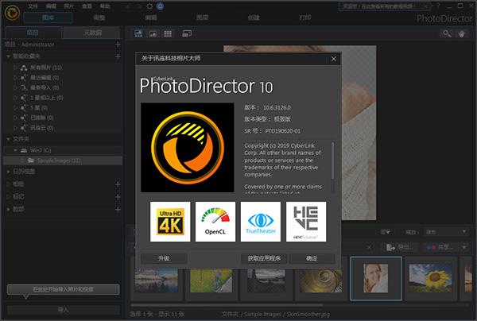
Task: Switch to the 元数据 tab
Action: click(x=93, y=33)
